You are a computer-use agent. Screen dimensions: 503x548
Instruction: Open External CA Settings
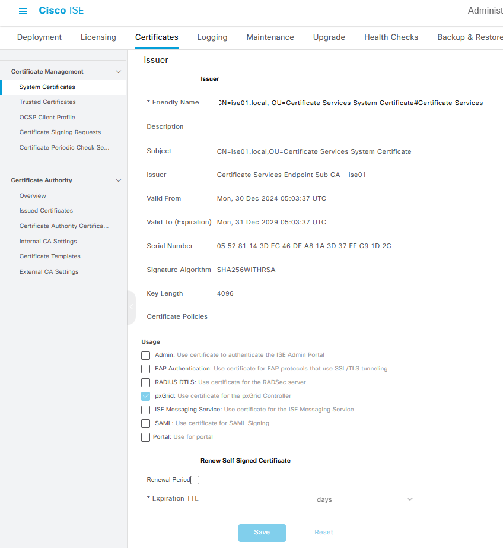[49, 272]
